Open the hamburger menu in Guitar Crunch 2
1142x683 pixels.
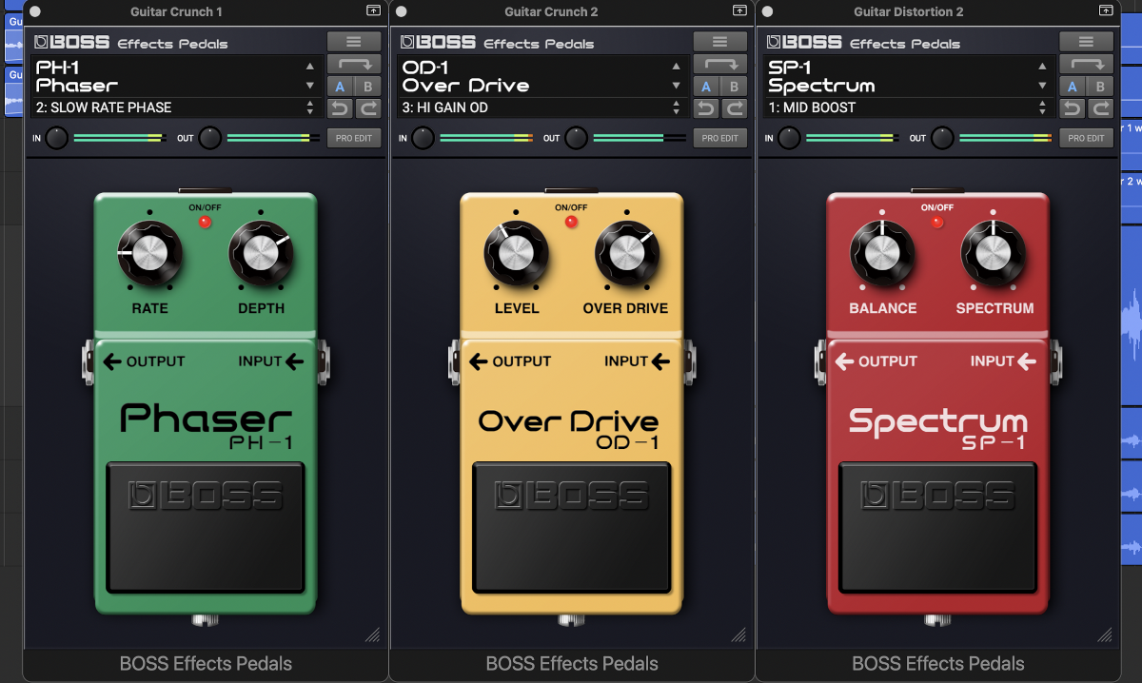(720, 42)
